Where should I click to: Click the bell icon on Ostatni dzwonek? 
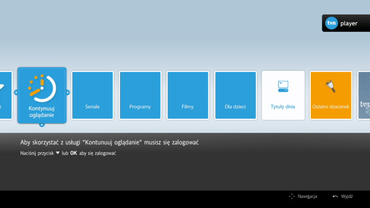[x=330, y=87]
